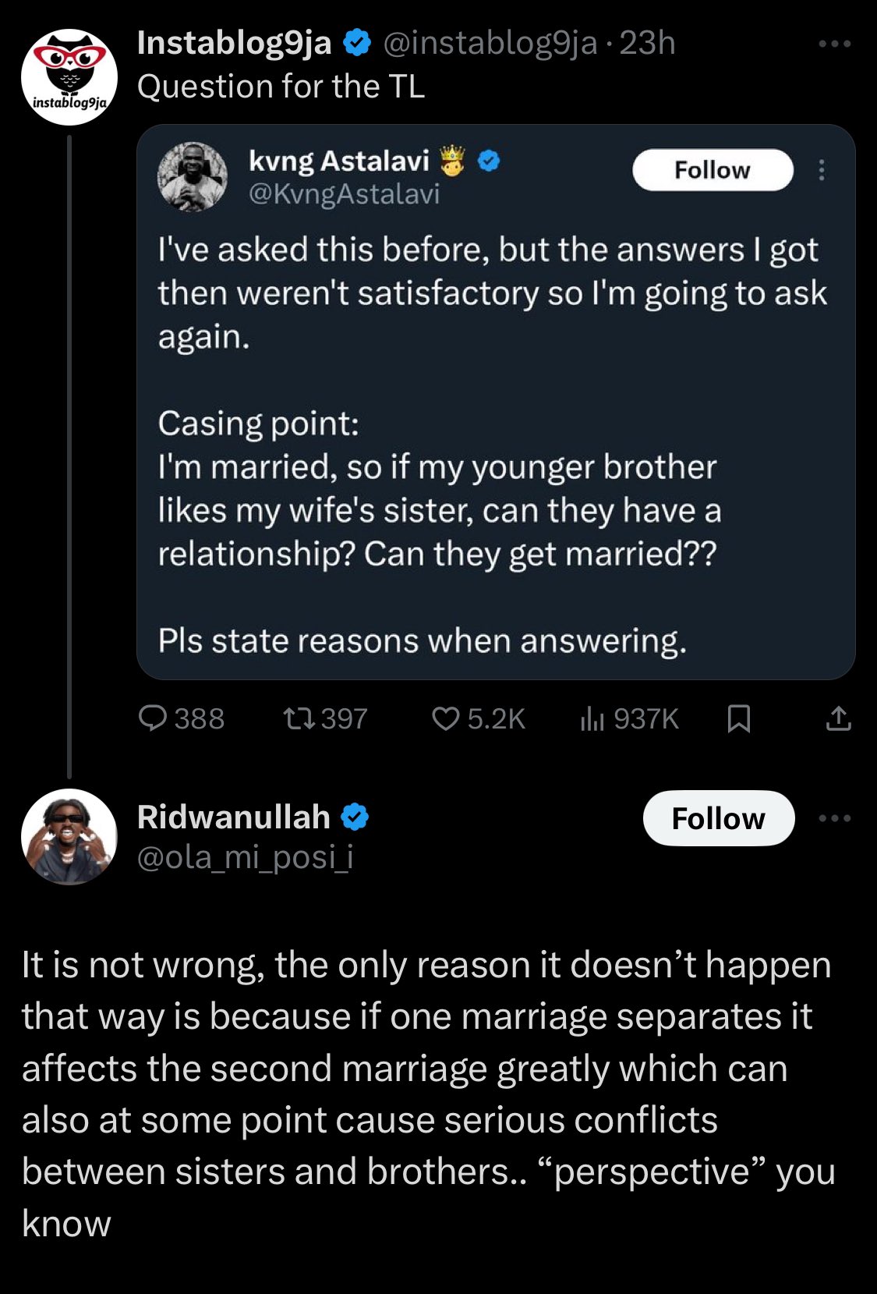Screen dimensions: 877x1294
Task: Open Instablog9ja profile picture
Action: tap(69, 76)
